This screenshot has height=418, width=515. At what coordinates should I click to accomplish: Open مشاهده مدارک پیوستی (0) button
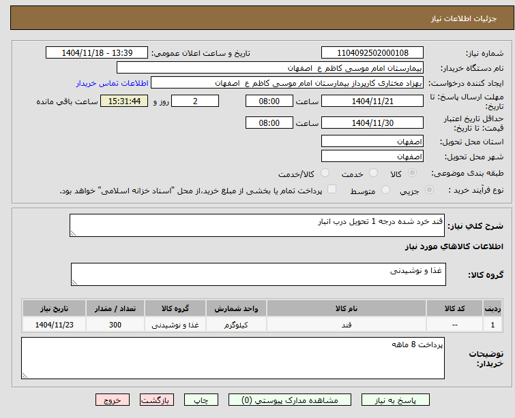[x=290, y=400]
